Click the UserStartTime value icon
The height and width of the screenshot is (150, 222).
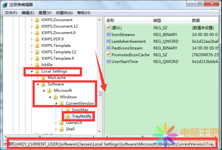point(108,61)
